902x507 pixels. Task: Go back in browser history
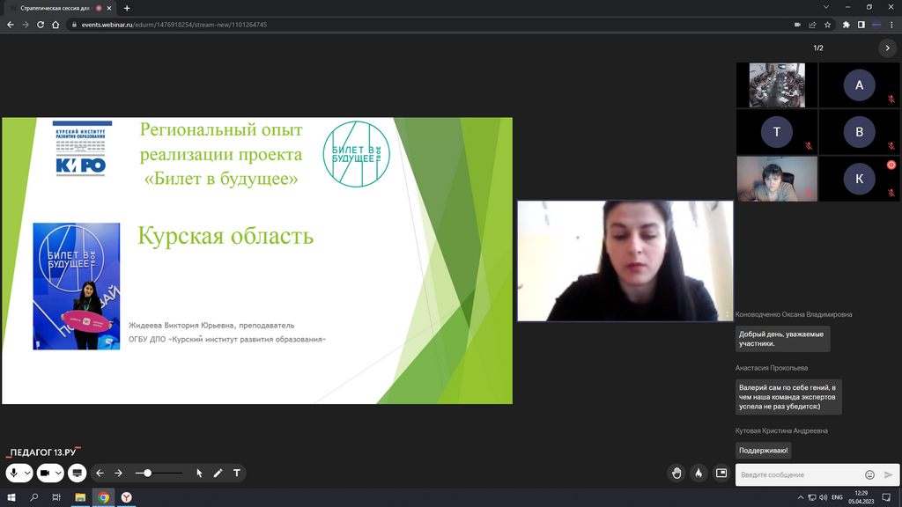pos(11,25)
